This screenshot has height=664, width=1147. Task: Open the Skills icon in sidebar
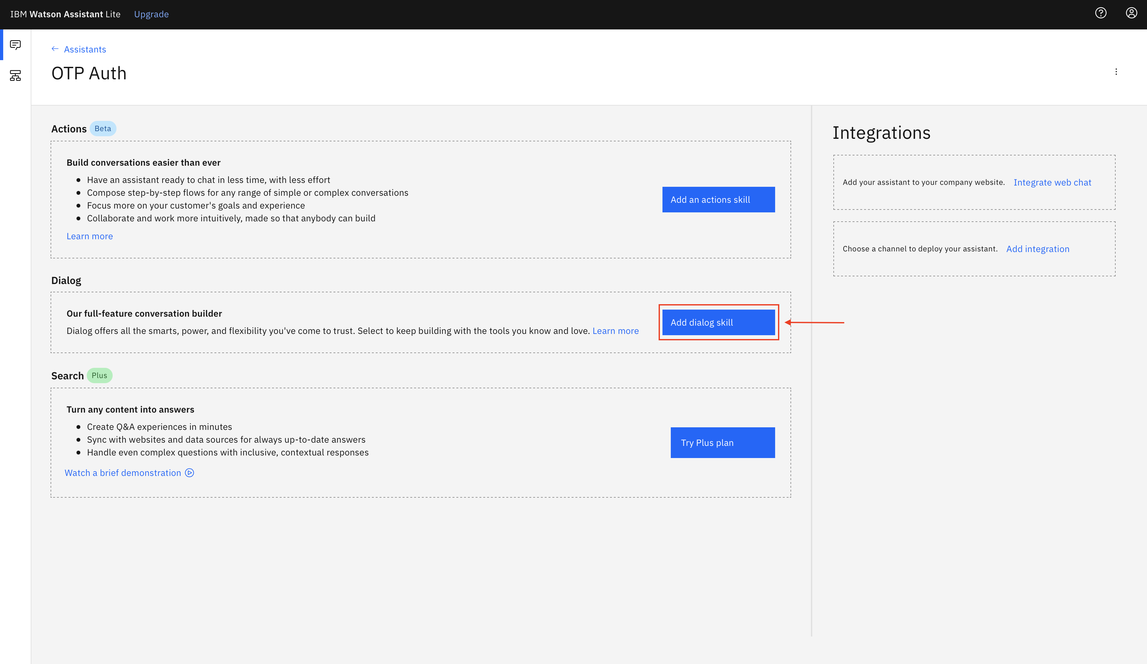point(15,75)
